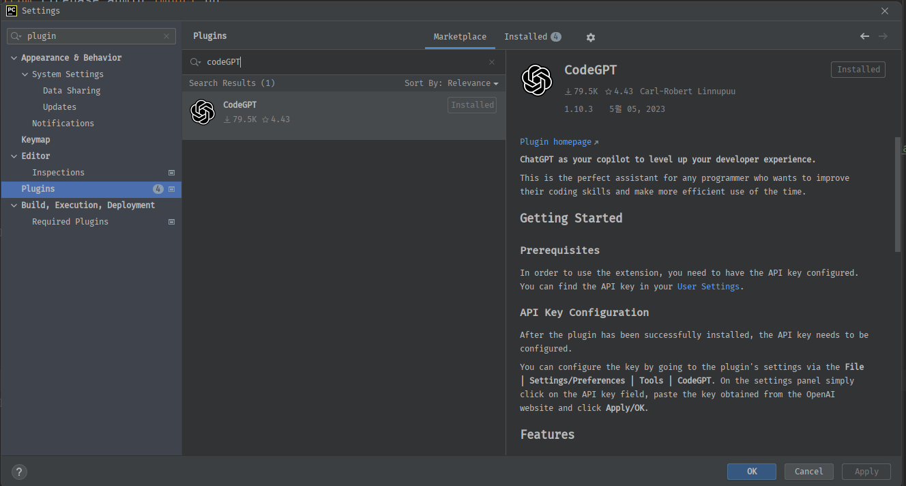The image size is (906, 486).
Task: Click the CodeGPT logo in search results
Action: (x=203, y=112)
